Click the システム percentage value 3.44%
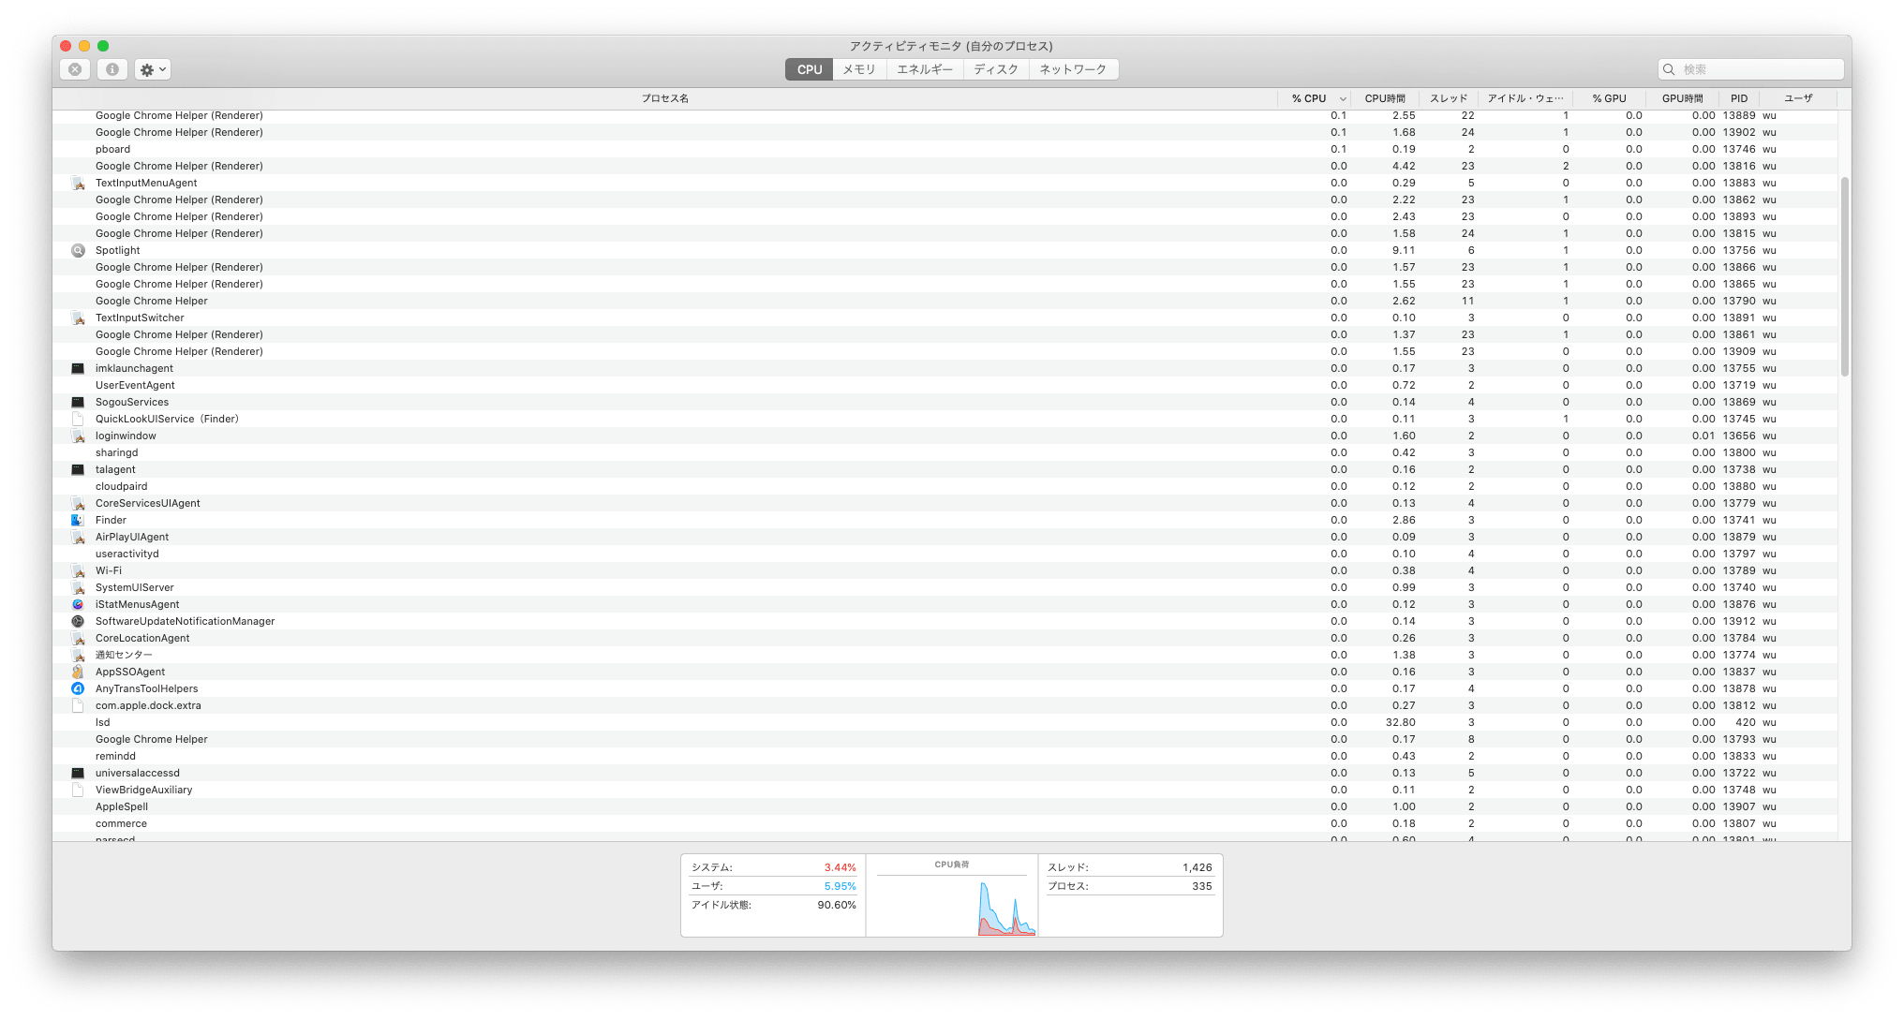Screen dimensions: 1904x1020 pyautogui.click(x=840, y=867)
